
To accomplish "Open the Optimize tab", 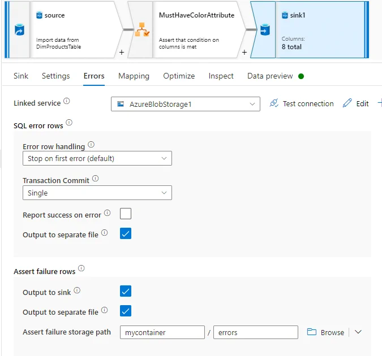I will pyautogui.click(x=179, y=76).
